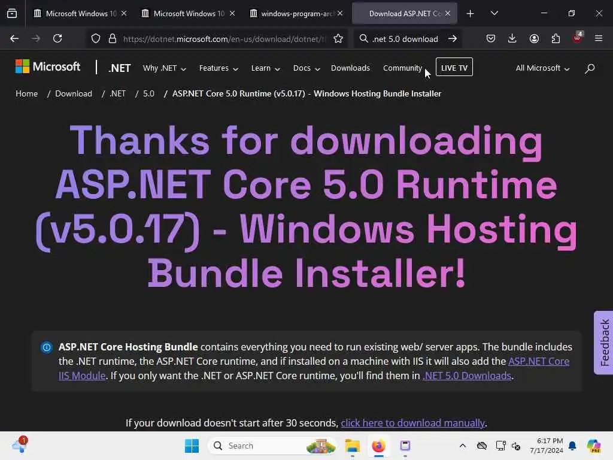This screenshot has height=460, width=613.
Task: Click the cloud sync-off tray icon
Action: click(482, 446)
